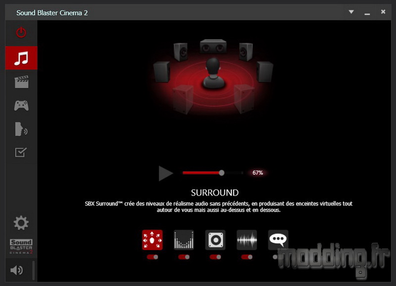Click the SURROUND heading text
The width and height of the screenshot is (396, 286).
tap(215, 193)
